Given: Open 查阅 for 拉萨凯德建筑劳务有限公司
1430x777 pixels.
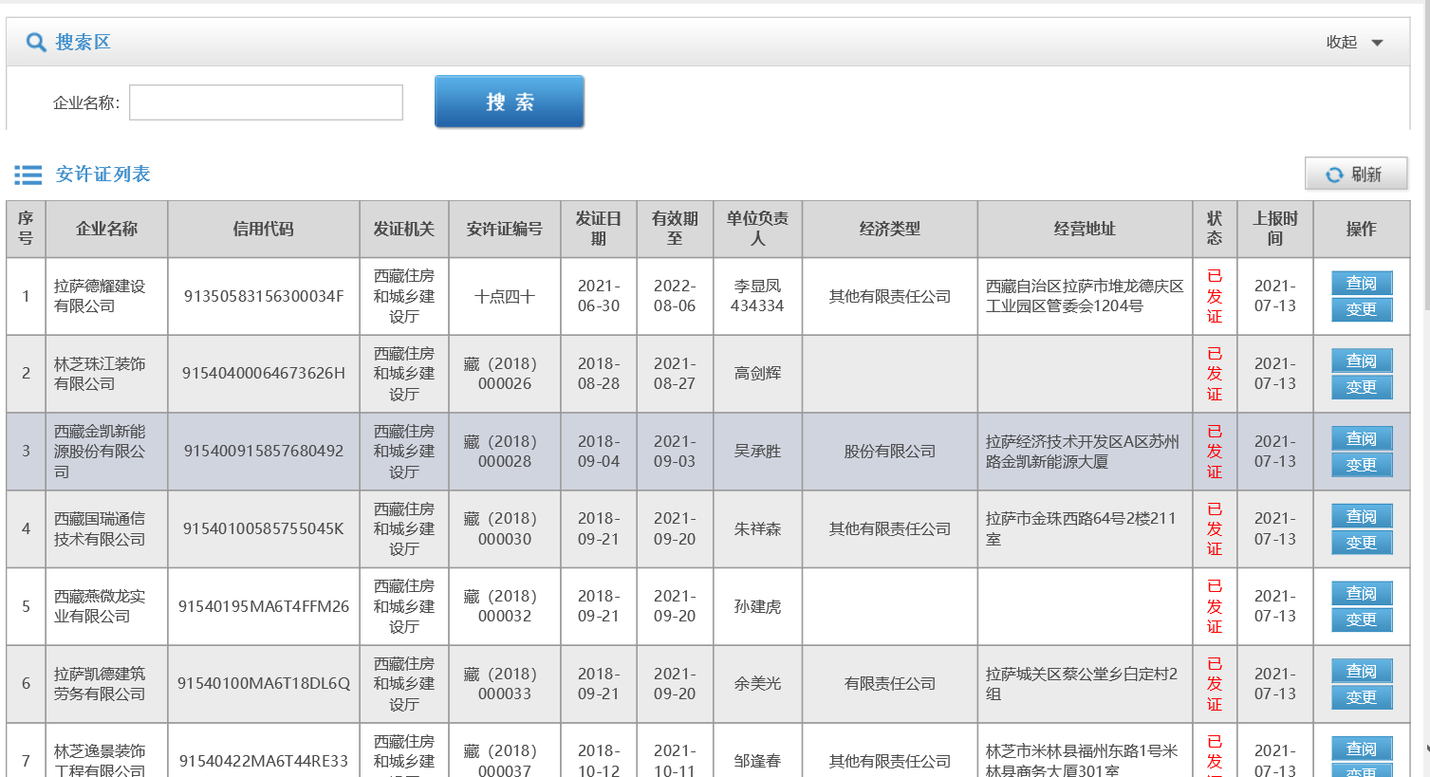Looking at the screenshot, I should point(1361,672).
